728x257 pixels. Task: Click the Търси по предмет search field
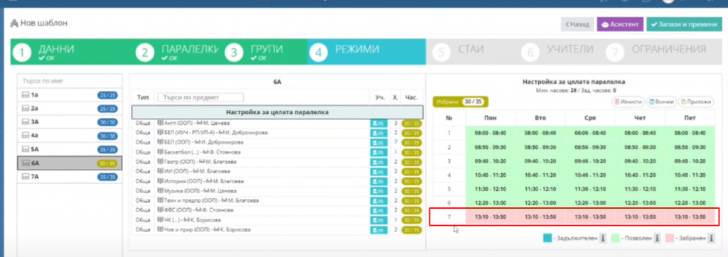click(200, 97)
